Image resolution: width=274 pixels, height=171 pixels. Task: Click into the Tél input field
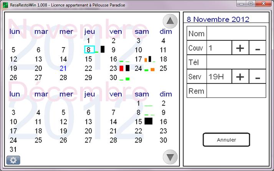point(236,62)
